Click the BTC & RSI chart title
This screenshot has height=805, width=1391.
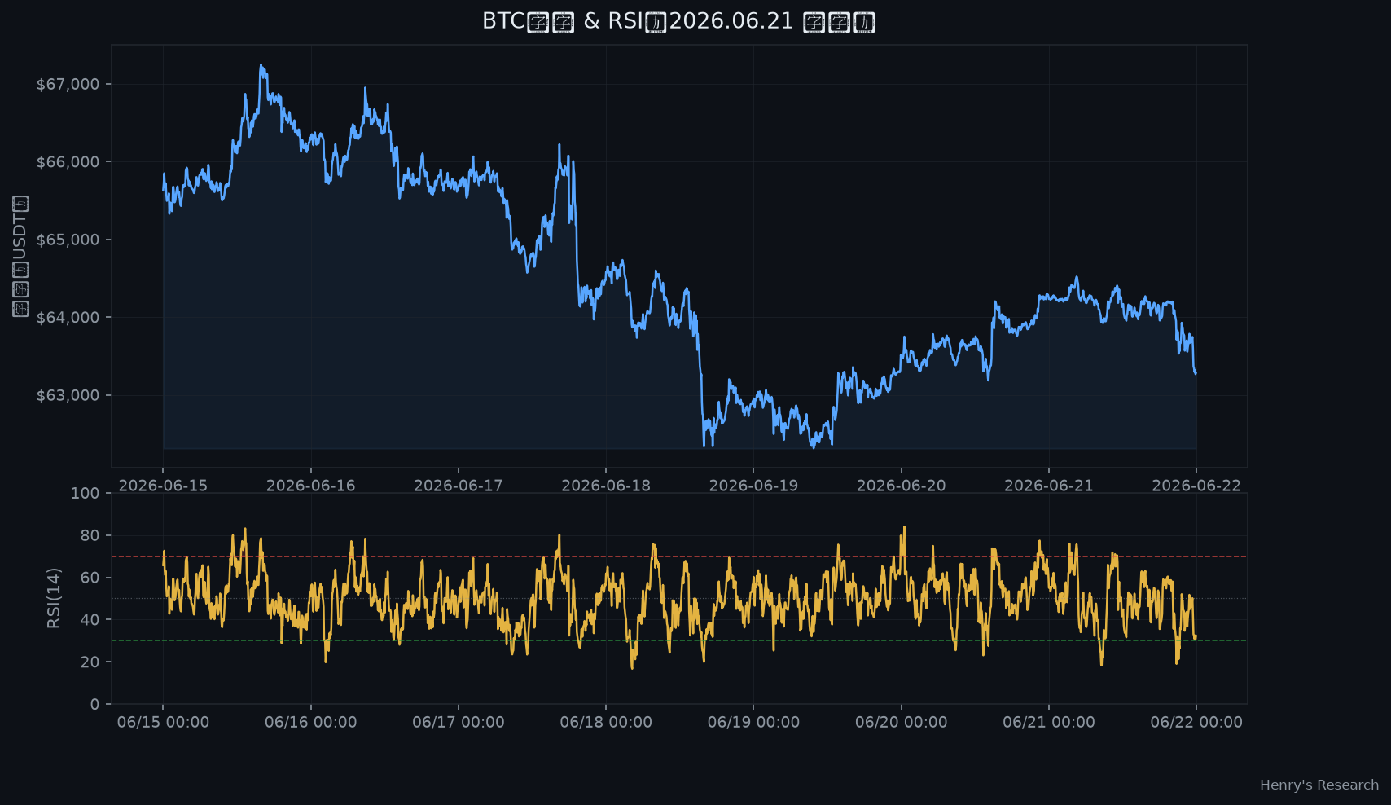coord(678,21)
